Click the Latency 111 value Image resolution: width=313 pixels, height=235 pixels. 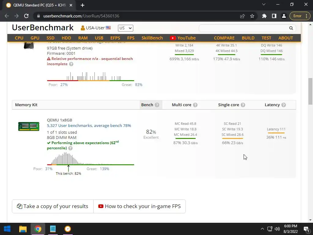(x=276, y=129)
